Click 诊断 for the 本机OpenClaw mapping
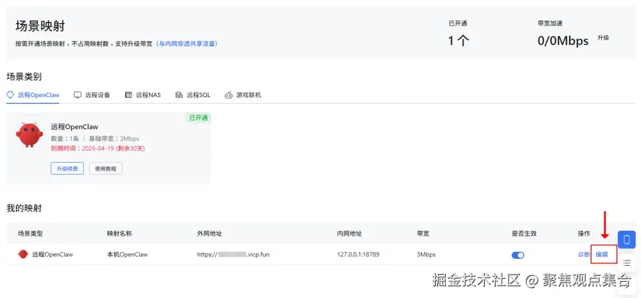This screenshot has width=641, height=298. (x=584, y=254)
